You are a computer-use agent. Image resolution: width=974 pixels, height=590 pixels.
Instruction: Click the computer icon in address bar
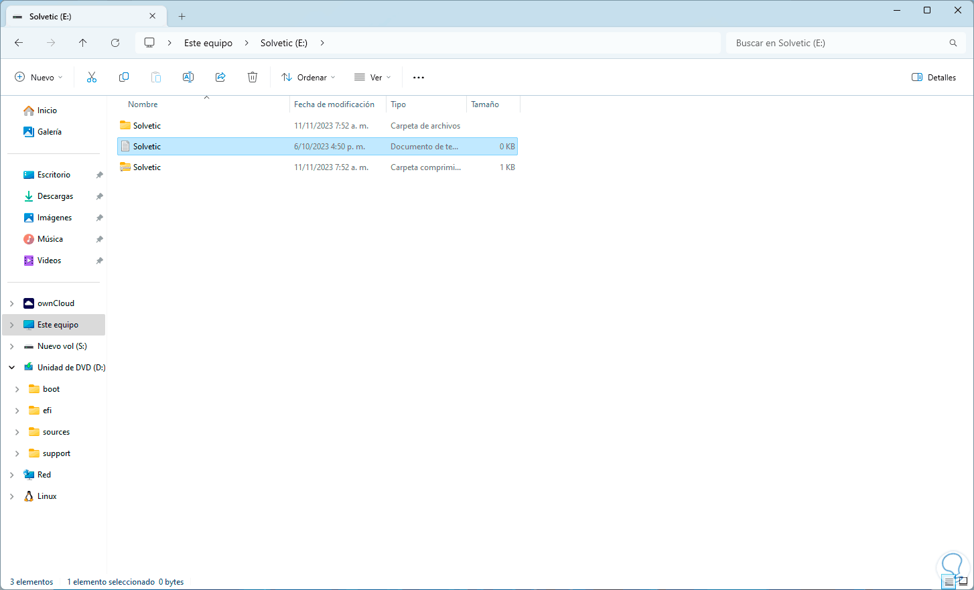pyautogui.click(x=149, y=43)
